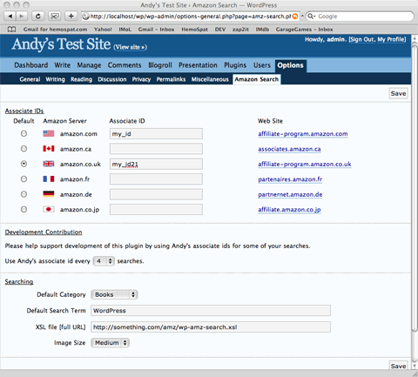Select amazon.com as default server radio
418x377 pixels.
(x=24, y=133)
